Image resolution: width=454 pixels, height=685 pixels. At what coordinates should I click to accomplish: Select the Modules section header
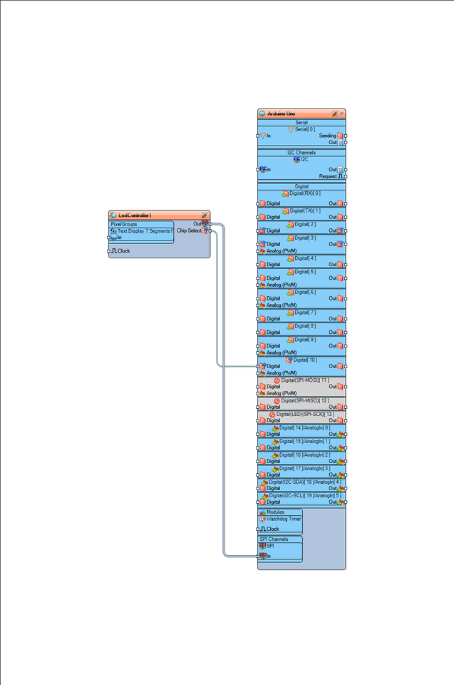coord(275,512)
